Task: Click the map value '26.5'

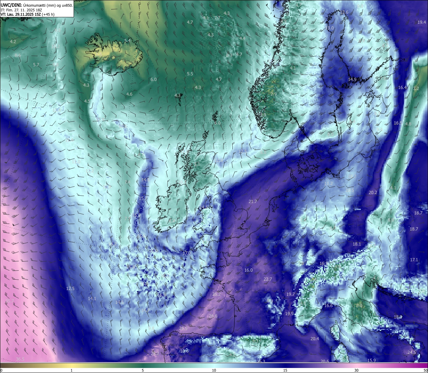Action: pos(183,328)
